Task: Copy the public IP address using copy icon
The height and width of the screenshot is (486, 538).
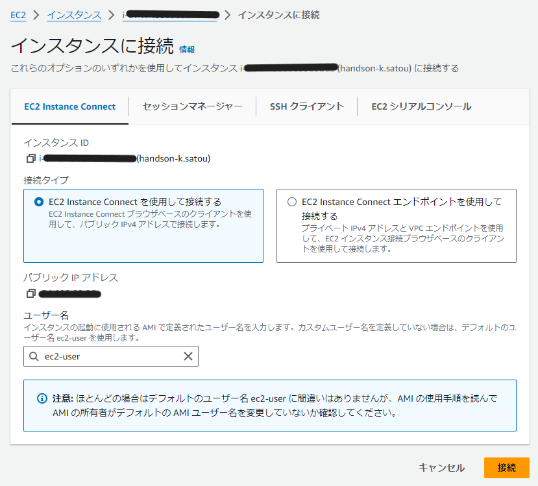Action: 31,293
